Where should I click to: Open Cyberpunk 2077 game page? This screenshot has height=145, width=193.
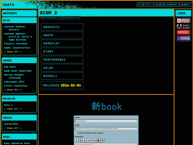coord(14,82)
